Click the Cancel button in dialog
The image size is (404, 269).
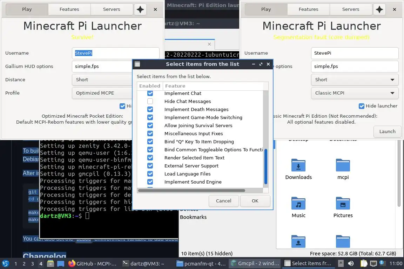pyautogui.click(x=223, y=201)
